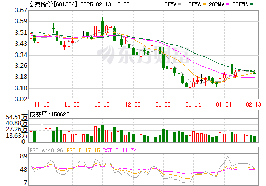Click the 54.51万 volume axis label
Image resolution: width=266 pixels, height=186 pixels.
(x=16, y=117)
